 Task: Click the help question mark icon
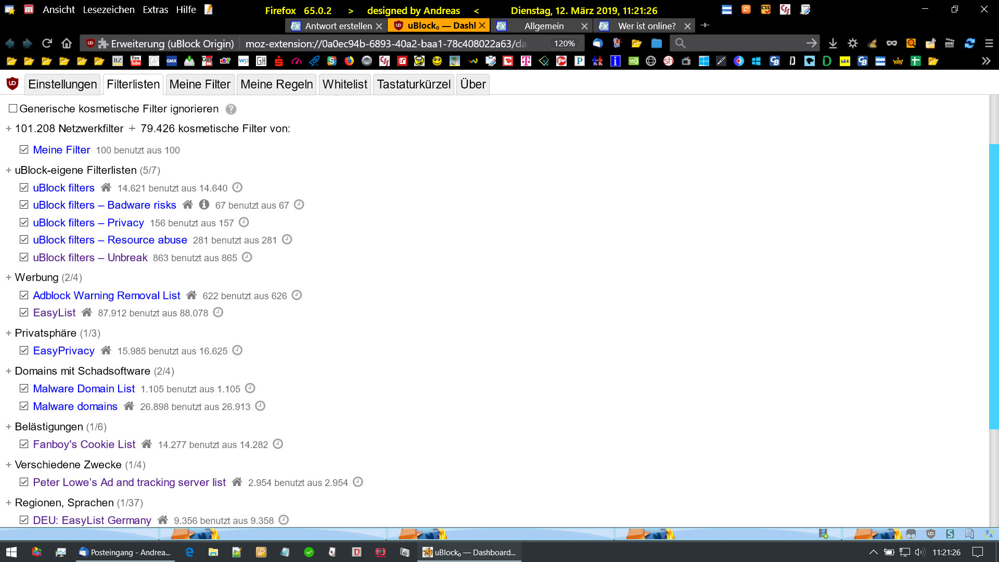pyautogui.click(x=231, y=109)
